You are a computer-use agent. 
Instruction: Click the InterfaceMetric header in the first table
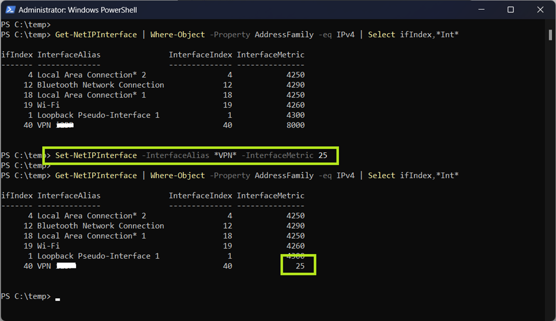pyautogui.click(x=270, y=55)
